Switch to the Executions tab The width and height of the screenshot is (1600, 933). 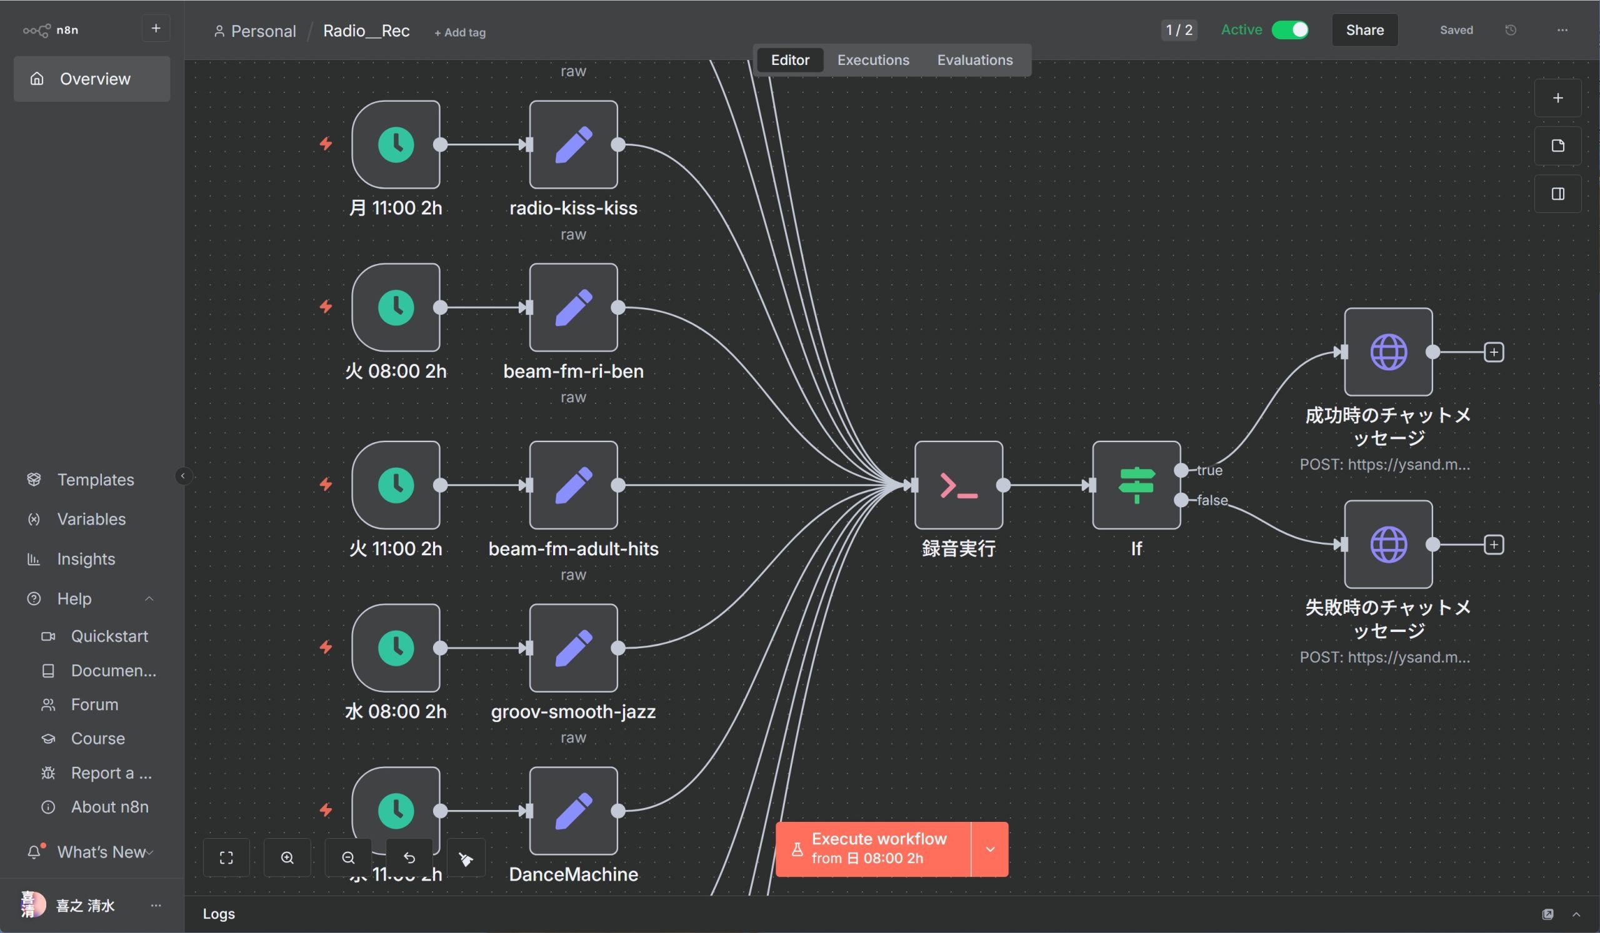pos(873,60)
